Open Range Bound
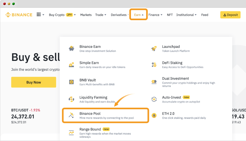The width and height of the screenshot is (246, 141). pos(90,129)
